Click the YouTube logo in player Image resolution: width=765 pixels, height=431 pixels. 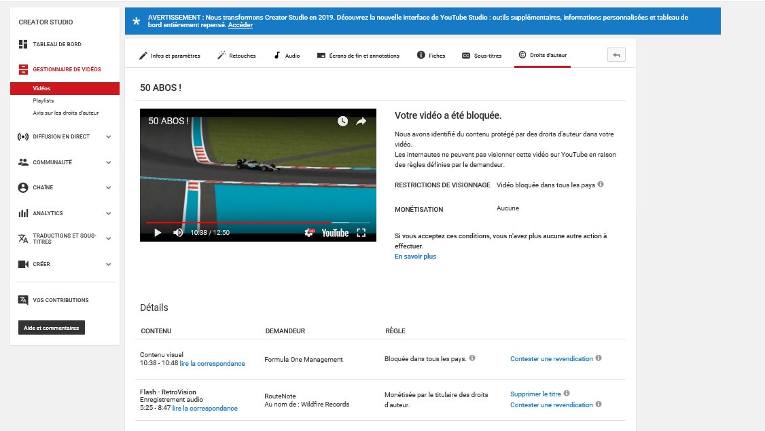pos(335,233)
